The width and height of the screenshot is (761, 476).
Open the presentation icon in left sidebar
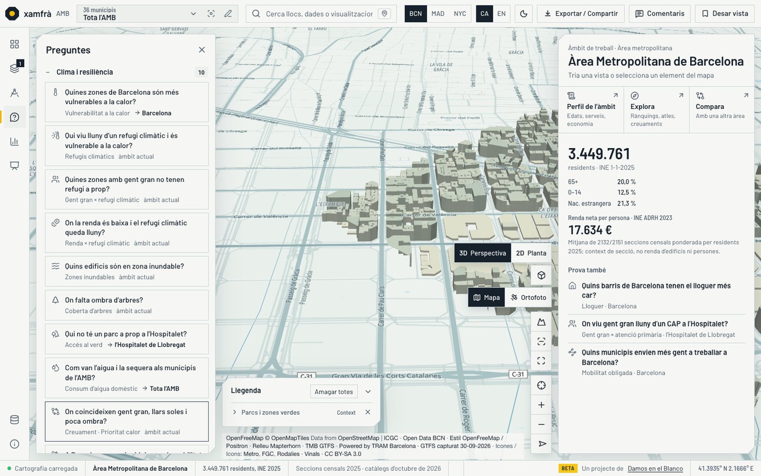[x=14, y=166]
